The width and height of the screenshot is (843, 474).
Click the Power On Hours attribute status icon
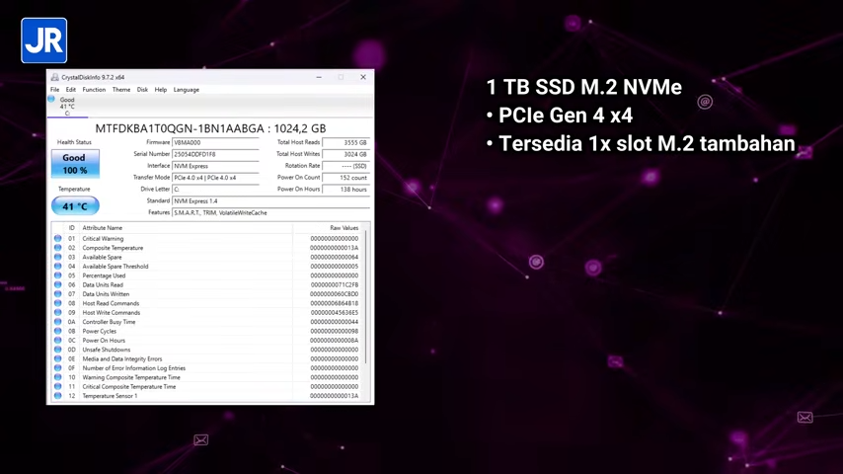57,340
